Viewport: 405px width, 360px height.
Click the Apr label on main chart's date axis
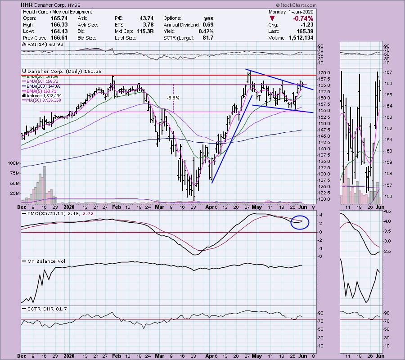click(209, 207)
